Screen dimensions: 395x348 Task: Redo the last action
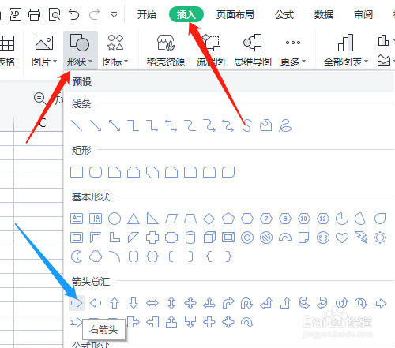pyautogui.click(x=94, y=14)
